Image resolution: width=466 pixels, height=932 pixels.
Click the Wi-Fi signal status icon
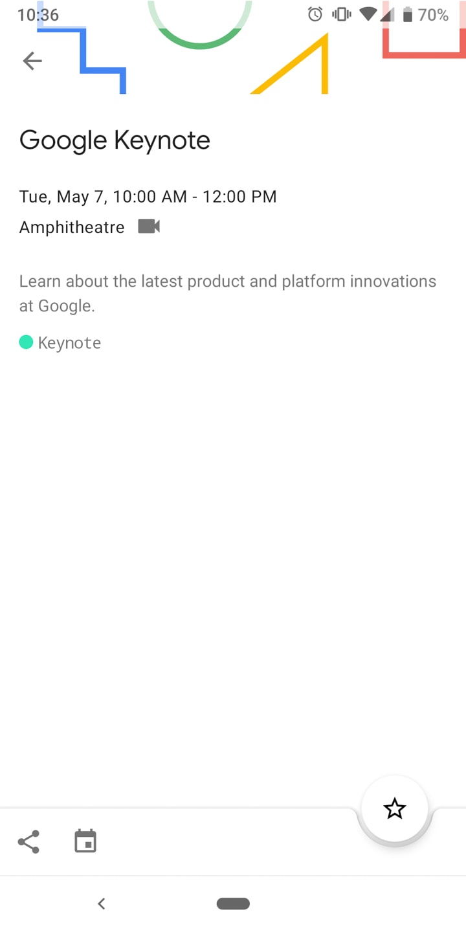click(x=368, y=14)
